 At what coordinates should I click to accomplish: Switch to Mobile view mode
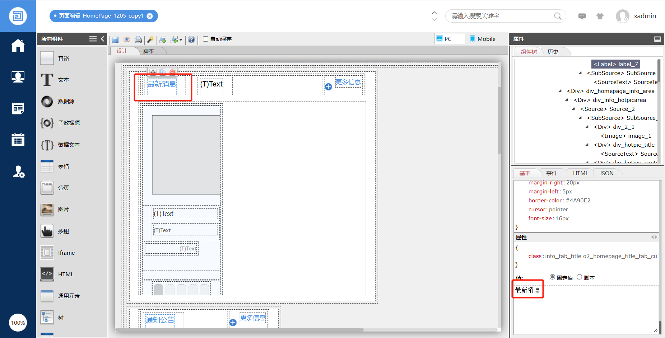pyautogui.click(x=483, y=39)
